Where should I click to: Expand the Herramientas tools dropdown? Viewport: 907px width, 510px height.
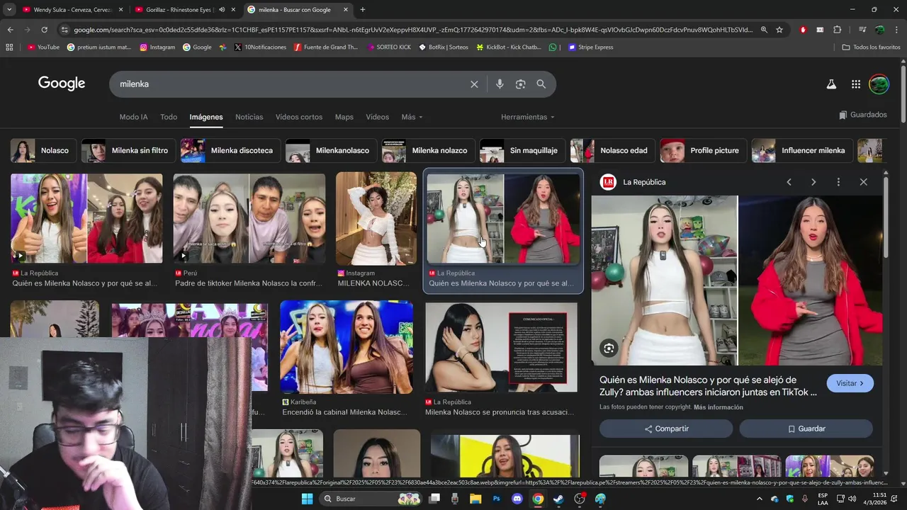[528, 117]
